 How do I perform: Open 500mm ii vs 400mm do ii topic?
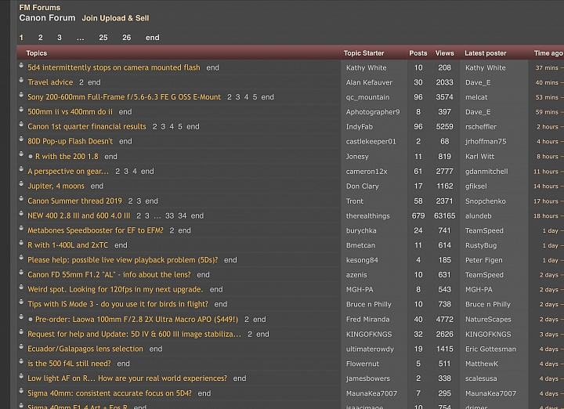click(70, 112)
